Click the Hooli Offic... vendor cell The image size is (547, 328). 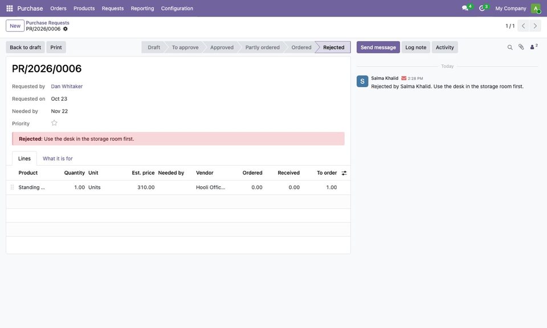(x=211, y=187)
